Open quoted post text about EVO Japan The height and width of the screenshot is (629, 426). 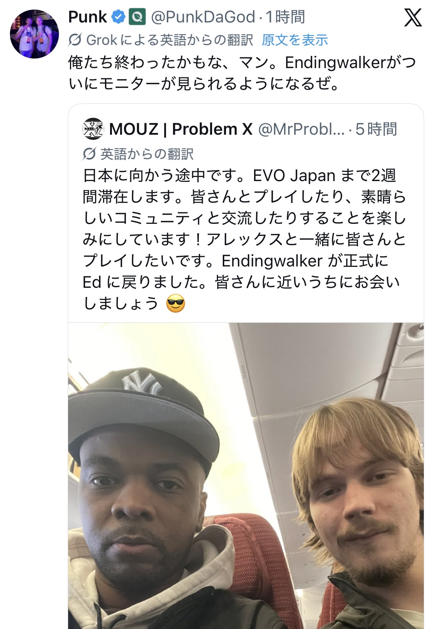click(x=244, y=240)
